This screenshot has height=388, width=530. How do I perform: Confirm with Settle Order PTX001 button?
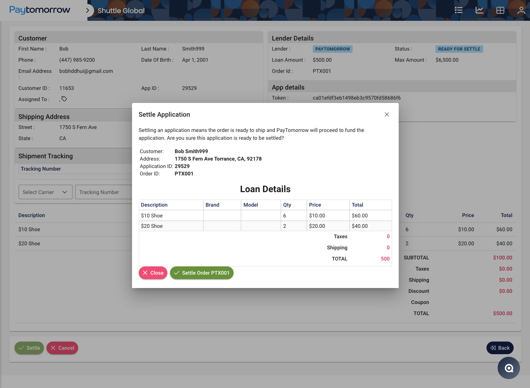[202, 273]
